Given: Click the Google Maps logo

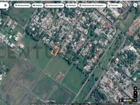Looking at the screenshot, I should pos(49,101).
